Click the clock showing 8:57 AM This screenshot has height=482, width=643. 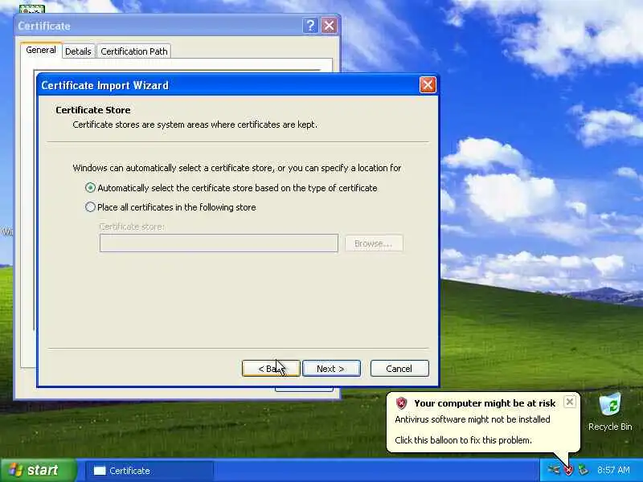[613, 470]
